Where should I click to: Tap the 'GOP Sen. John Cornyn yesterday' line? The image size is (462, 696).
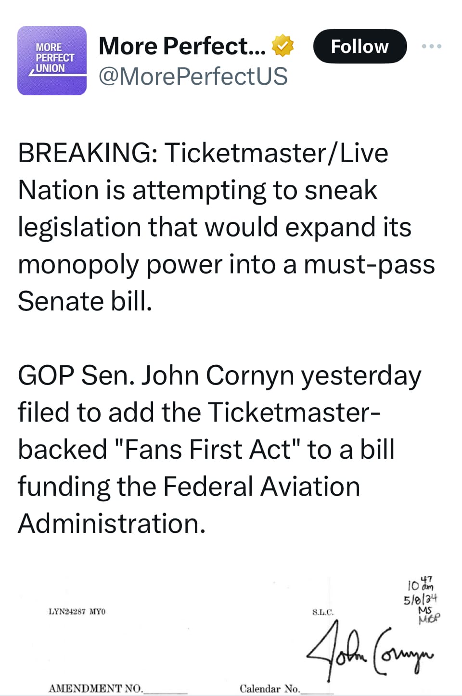click(x=219, y=376)
